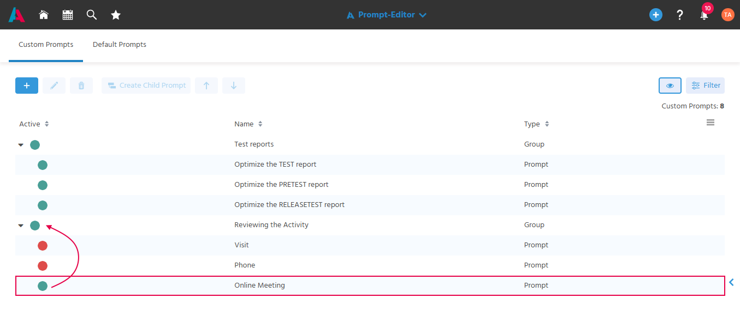This screenshot has height=310, width=740.
Task: Open the Prompt-Editor dropdown in header
Action: [386, 15]
